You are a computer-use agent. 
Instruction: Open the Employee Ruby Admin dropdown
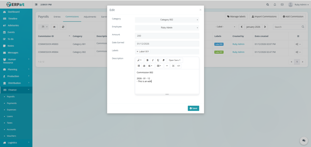point(167,28)
